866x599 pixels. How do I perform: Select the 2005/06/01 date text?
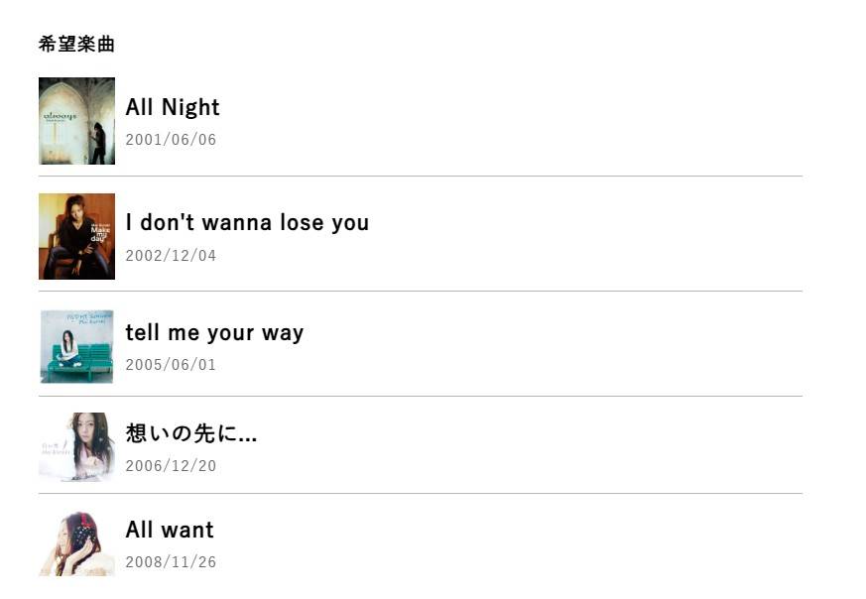point(171,365)
